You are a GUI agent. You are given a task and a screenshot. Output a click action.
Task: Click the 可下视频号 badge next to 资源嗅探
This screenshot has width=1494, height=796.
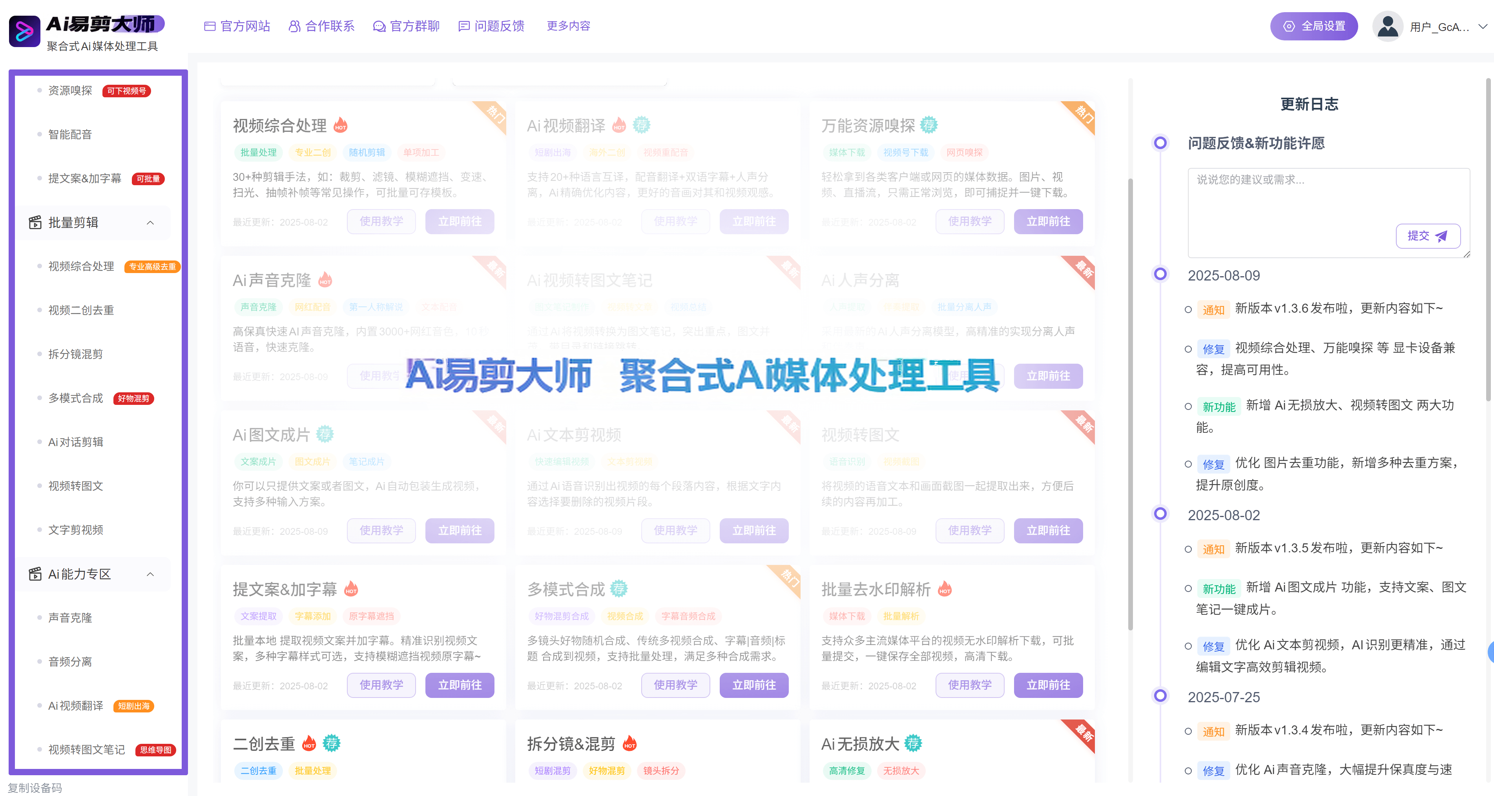[126, 91]
